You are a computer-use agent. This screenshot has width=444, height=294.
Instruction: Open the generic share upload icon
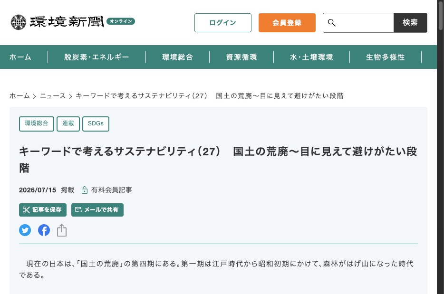62,230
